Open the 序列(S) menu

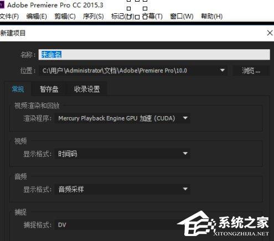(x=93, y=17)
